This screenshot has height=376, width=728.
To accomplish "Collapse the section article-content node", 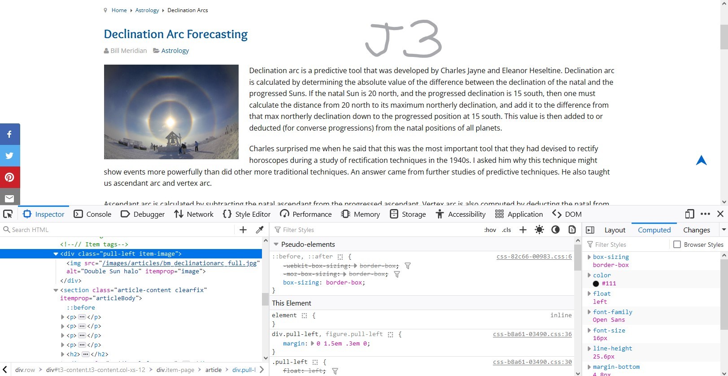I will (56, 290).
